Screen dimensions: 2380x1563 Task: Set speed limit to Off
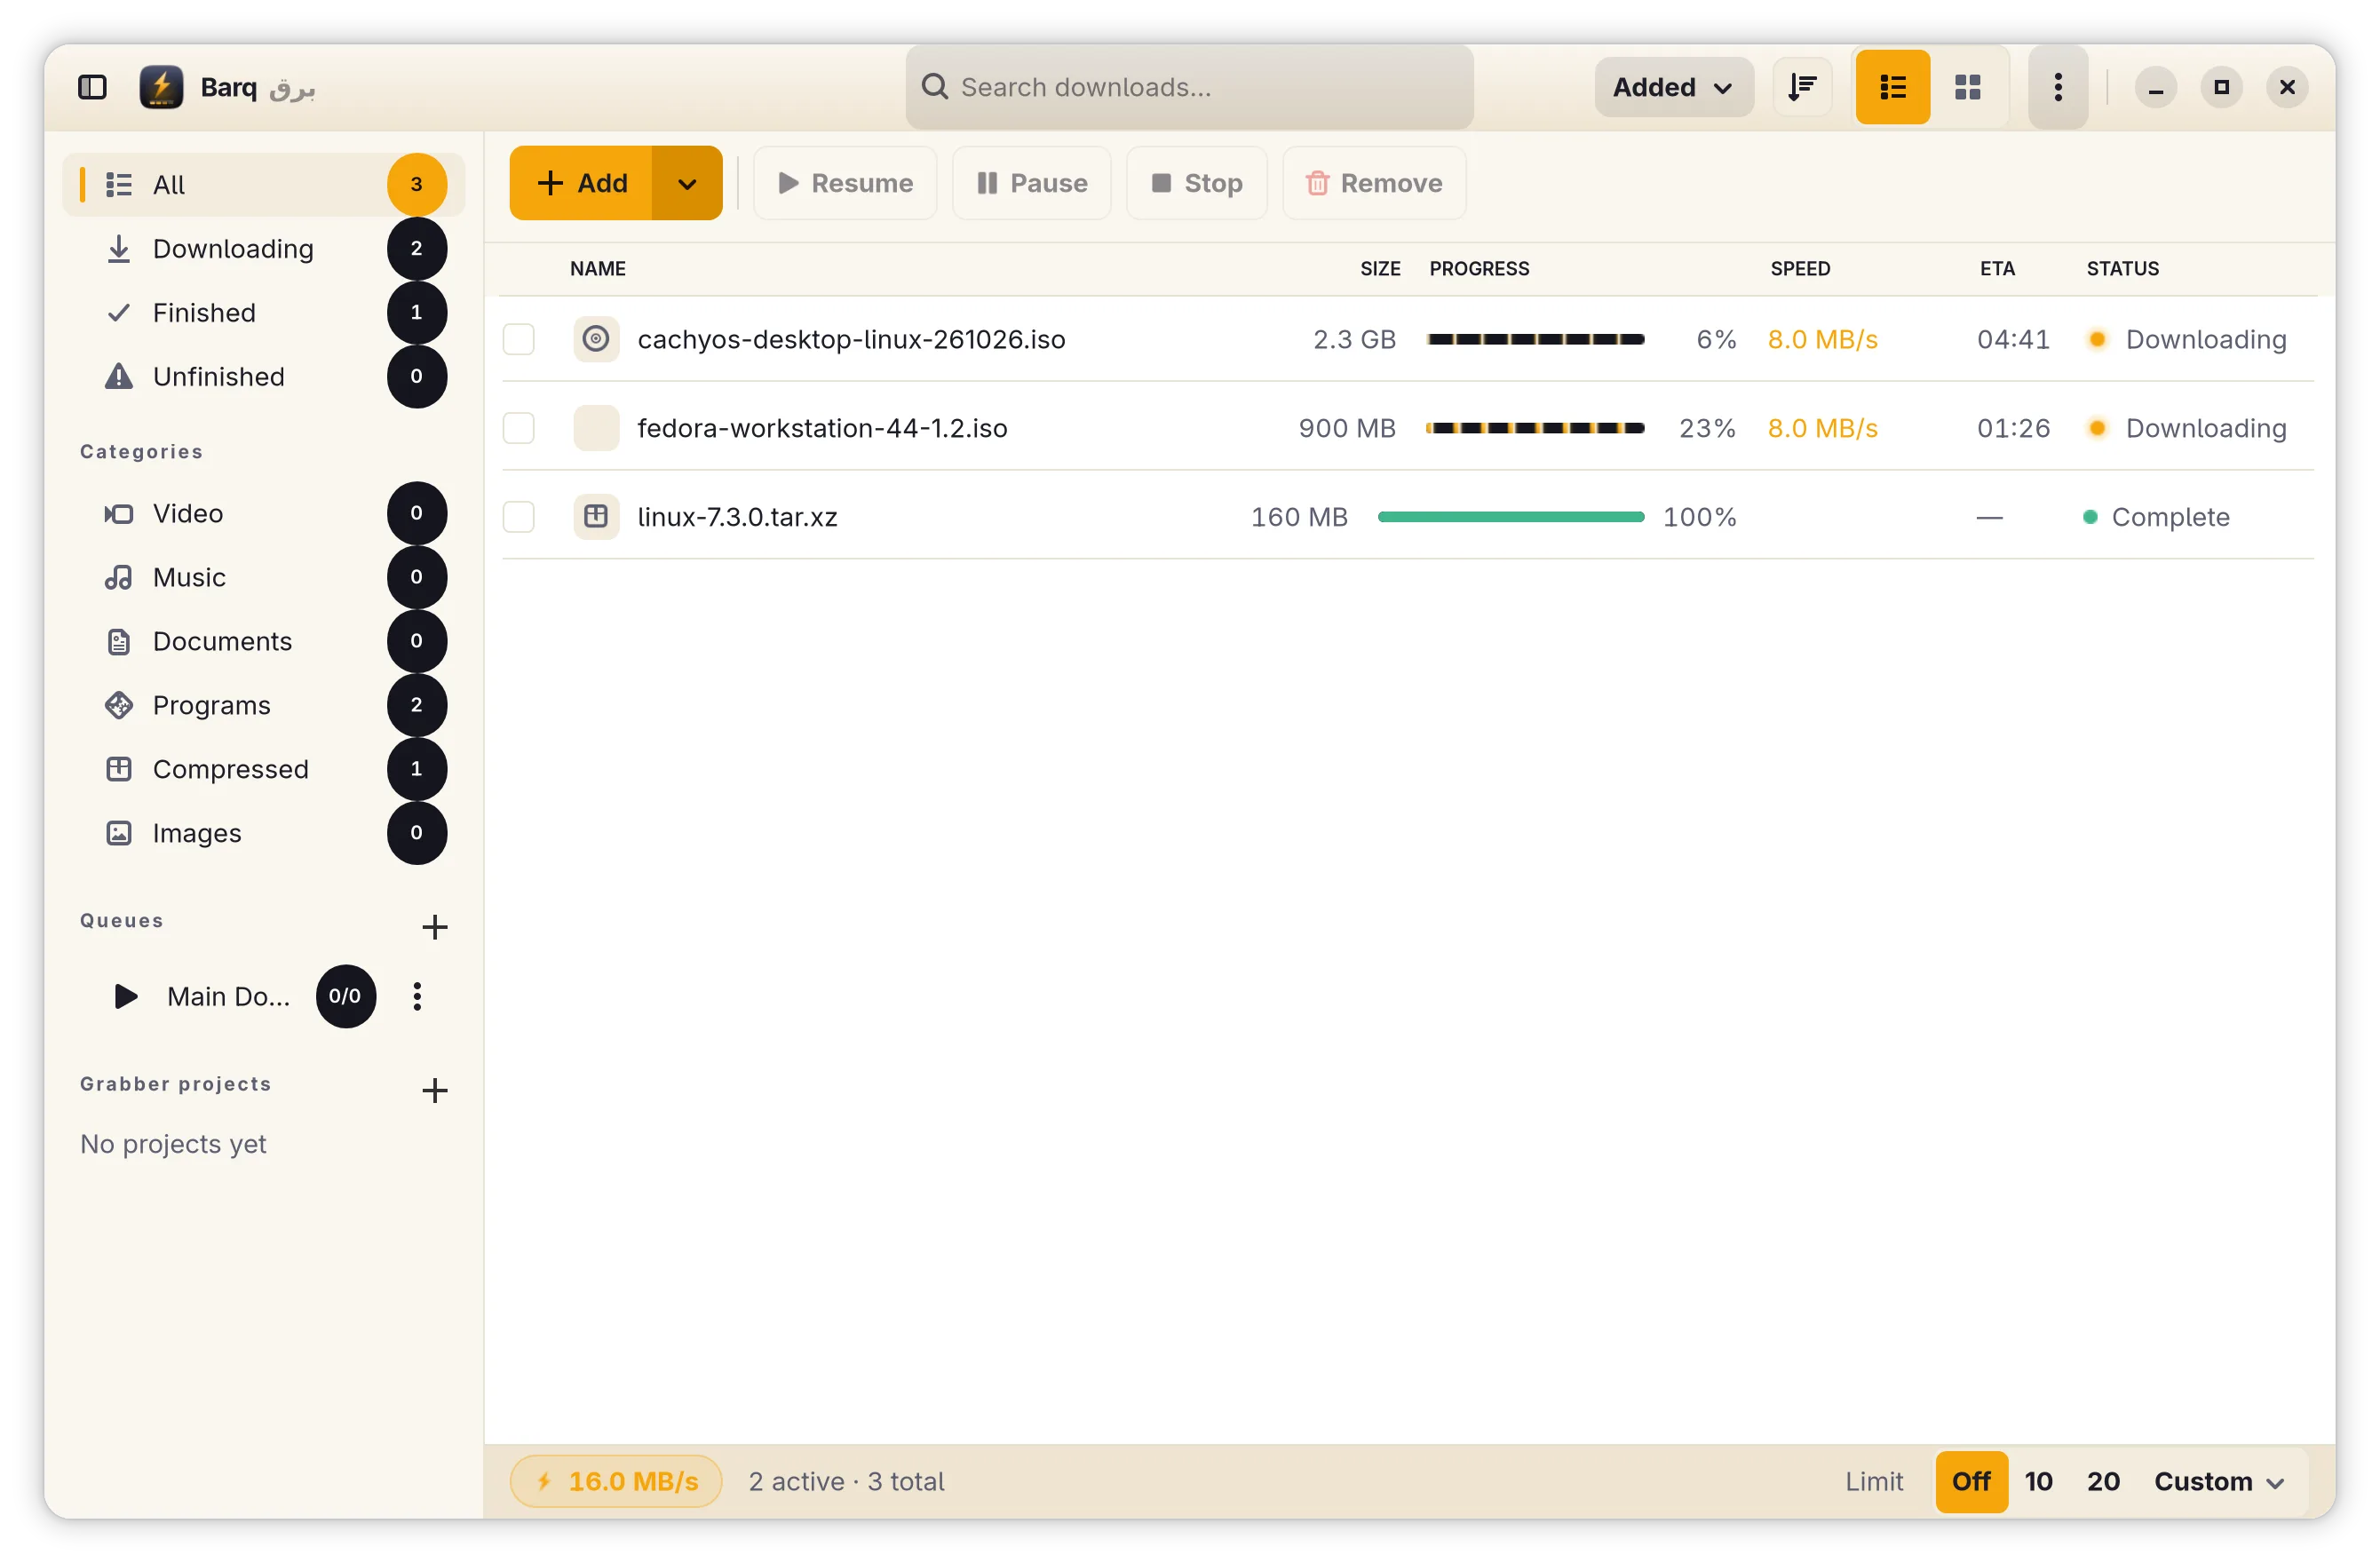pyautogui.click(x=1971, y=1481)
